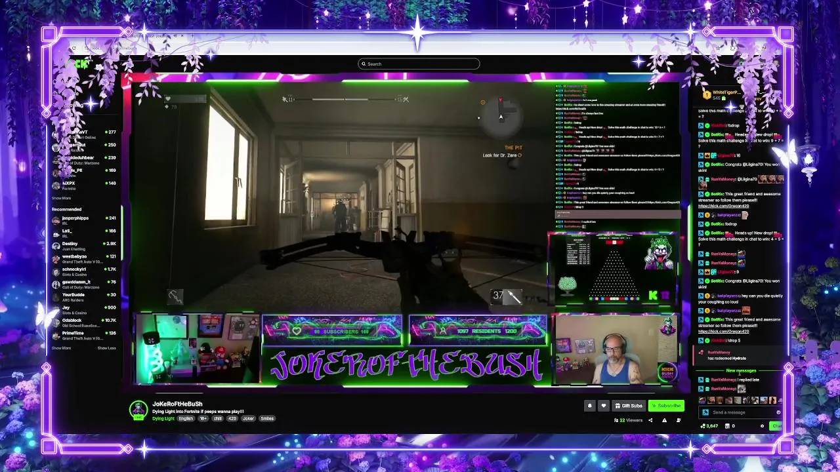
Task: Click the green Subscribe button
Action: click(666, 406)
